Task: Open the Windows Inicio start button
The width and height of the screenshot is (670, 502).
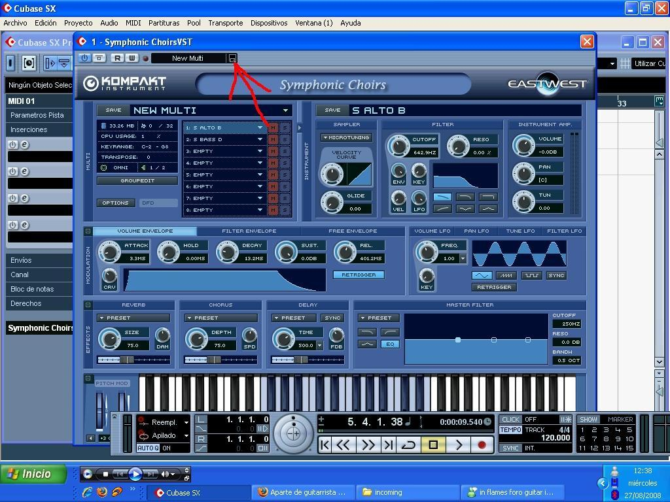Action: (34, 475)
